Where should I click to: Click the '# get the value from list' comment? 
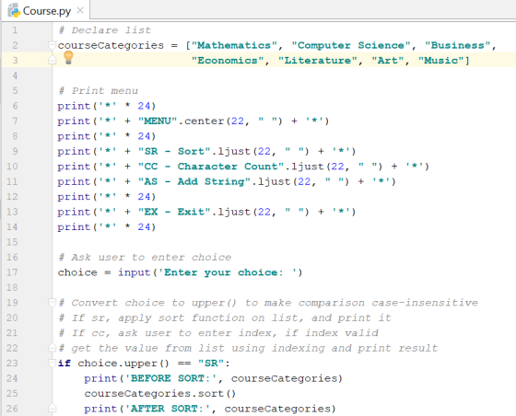coord(248,348)
